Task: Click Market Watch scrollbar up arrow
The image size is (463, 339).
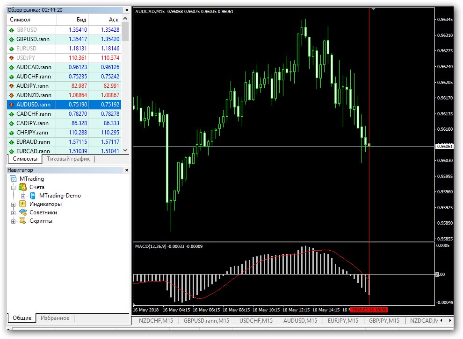Action: (125, 18)
